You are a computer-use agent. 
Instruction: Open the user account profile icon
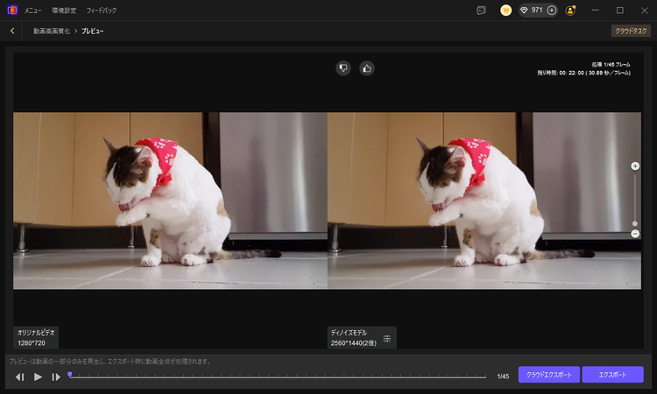coord(570,11)
